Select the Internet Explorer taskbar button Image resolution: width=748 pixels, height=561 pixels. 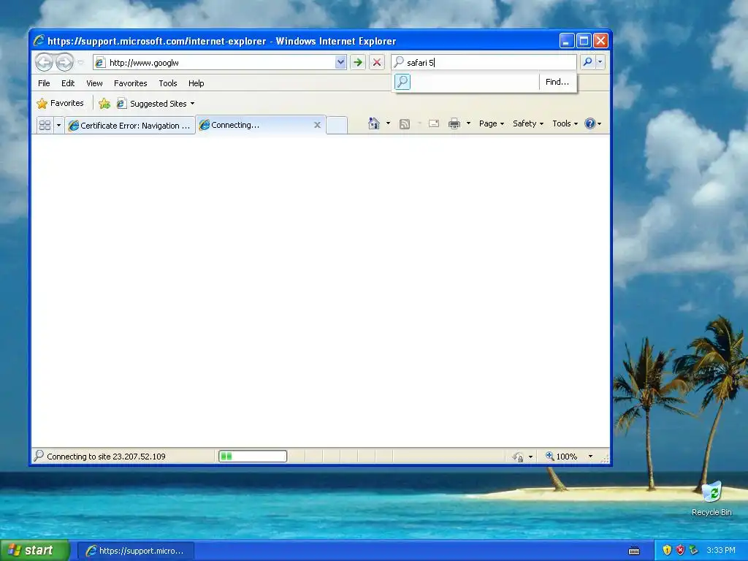point(136,551)
